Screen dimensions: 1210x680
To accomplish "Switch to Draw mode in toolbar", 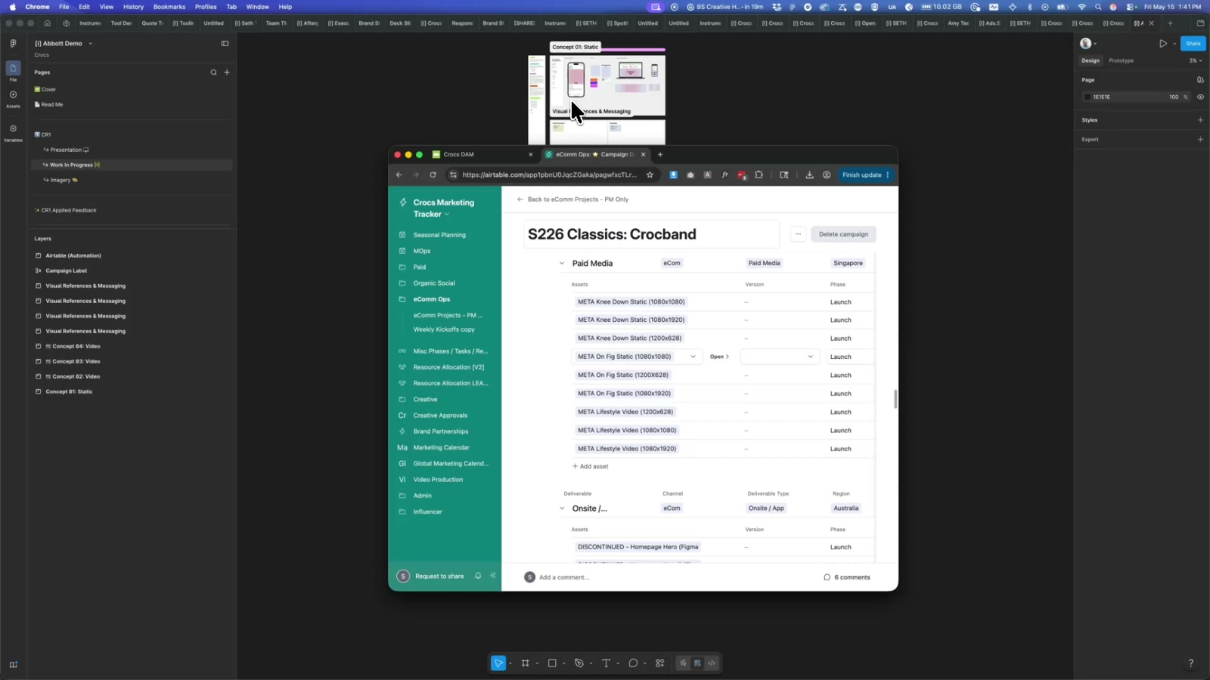I will (x=683, y=663).
